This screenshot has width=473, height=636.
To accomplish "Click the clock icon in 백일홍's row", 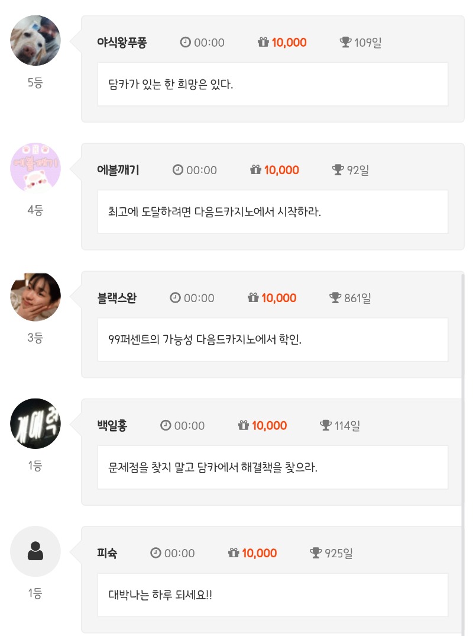I will 166,426.
